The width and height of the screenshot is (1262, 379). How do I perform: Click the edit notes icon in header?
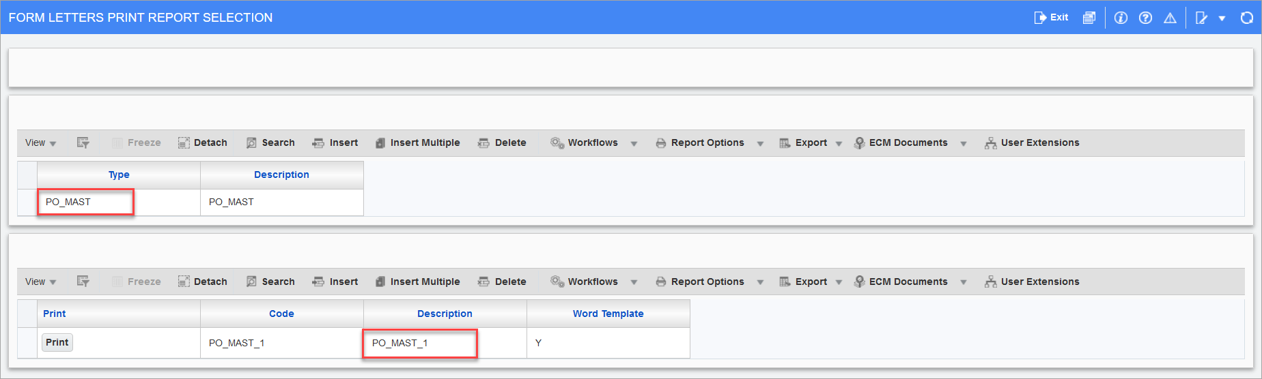pyautogui.click(x=1202, y=18)
